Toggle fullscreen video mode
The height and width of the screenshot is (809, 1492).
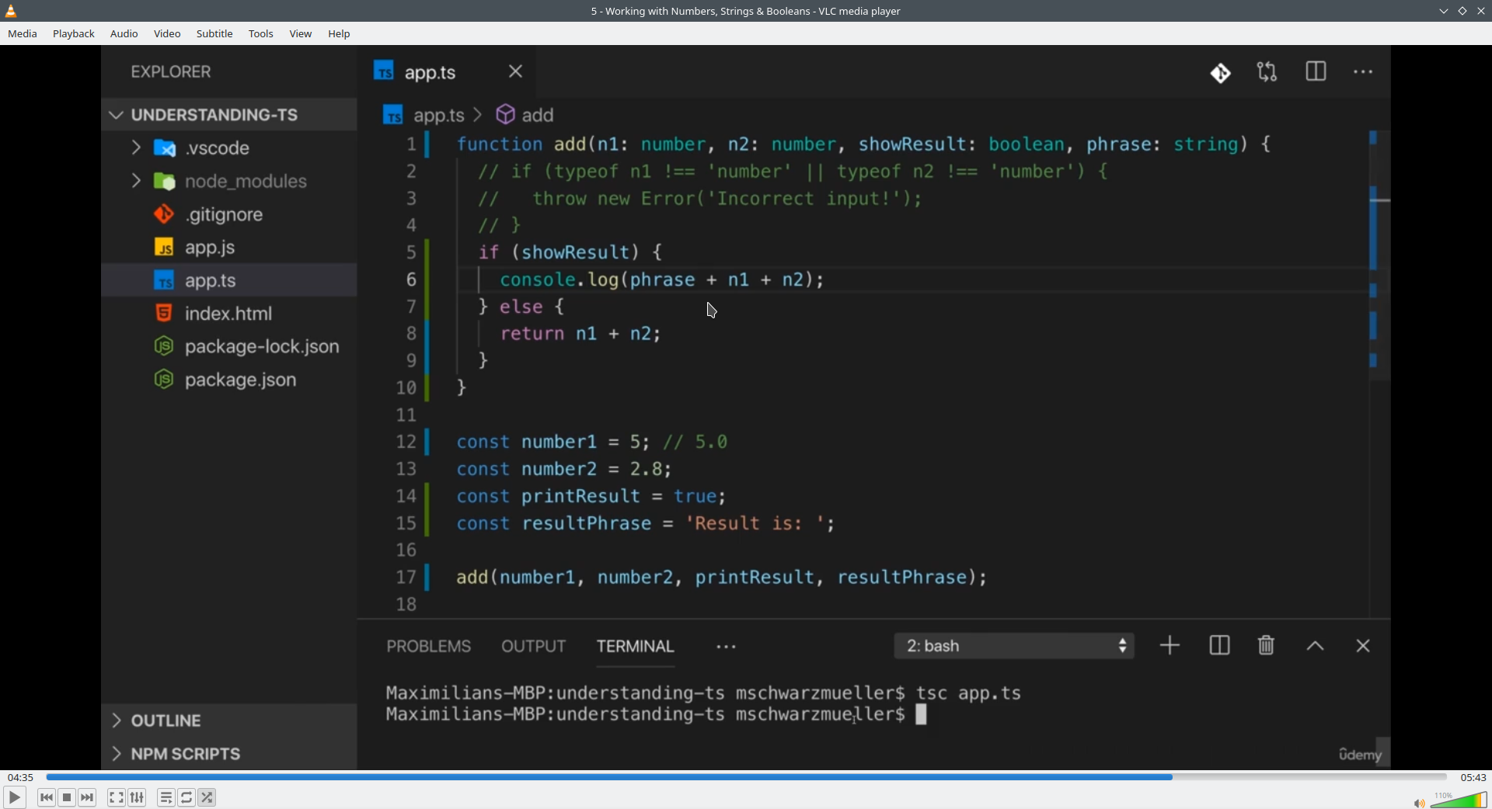[x=117, y=797]
